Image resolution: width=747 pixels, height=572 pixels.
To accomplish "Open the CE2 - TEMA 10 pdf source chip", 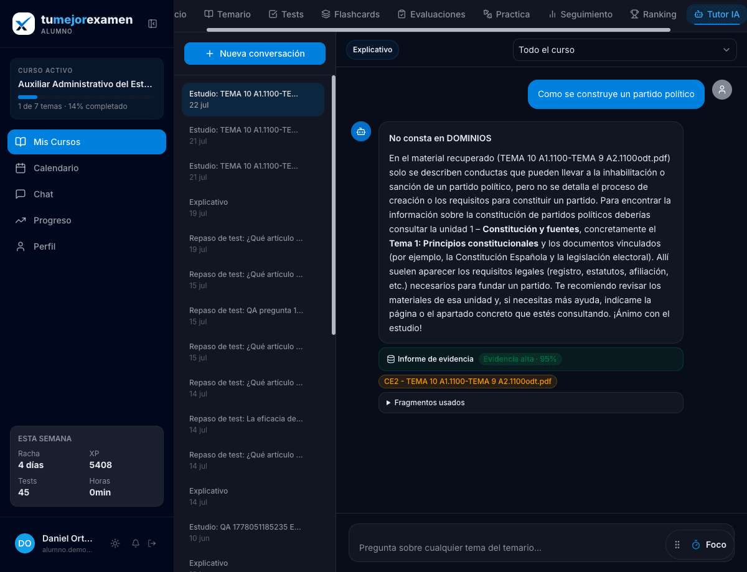I will click(x=467, y=382).
